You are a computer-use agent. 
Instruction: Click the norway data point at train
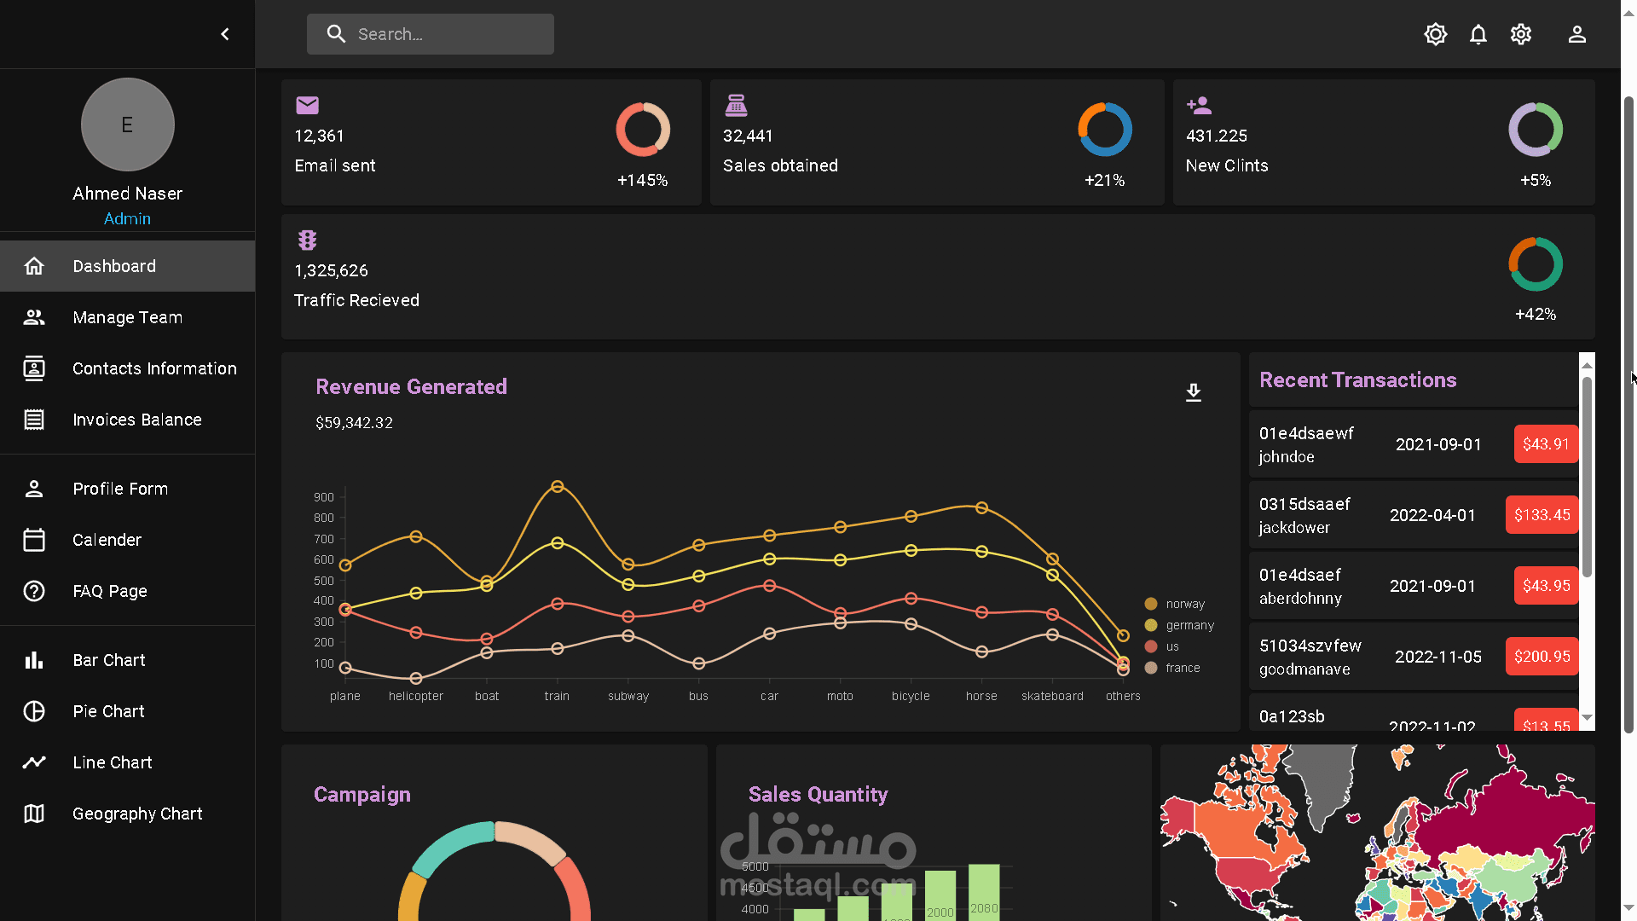pyautogui.click(x=558, y=487)
